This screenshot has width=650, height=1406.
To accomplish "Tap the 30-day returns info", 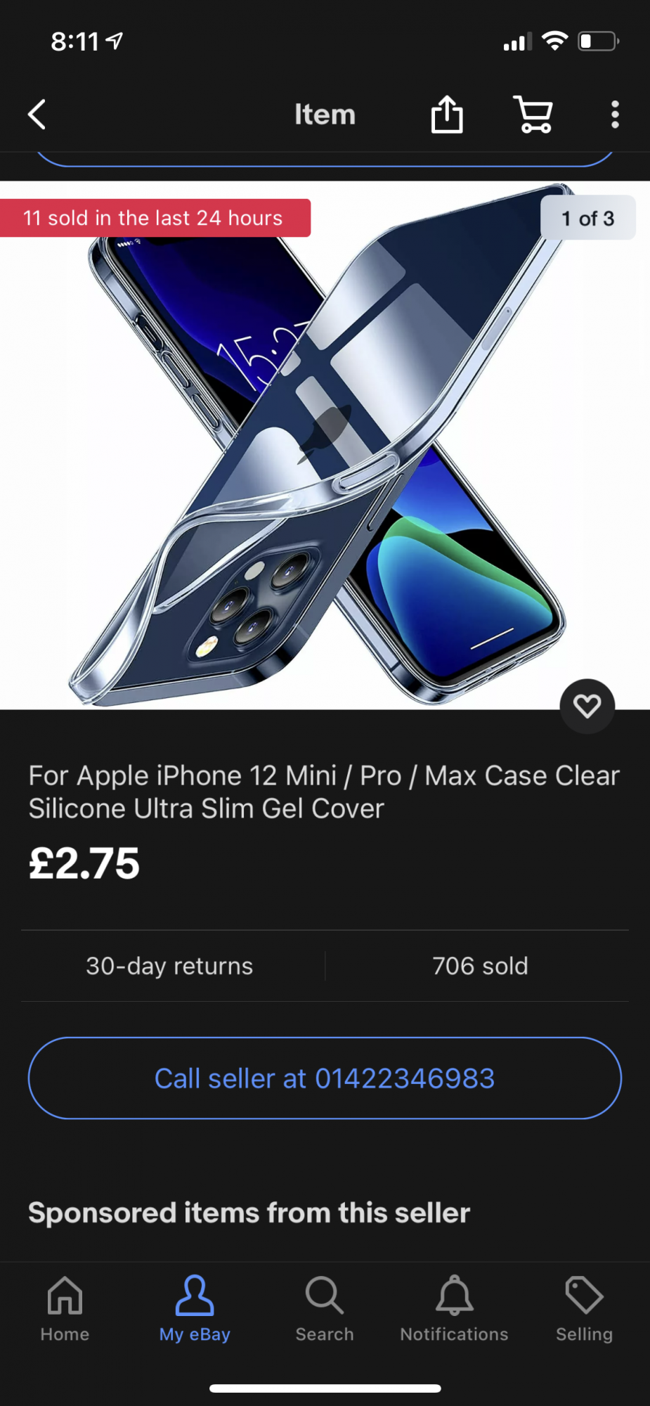I will [x=169, y=966].
